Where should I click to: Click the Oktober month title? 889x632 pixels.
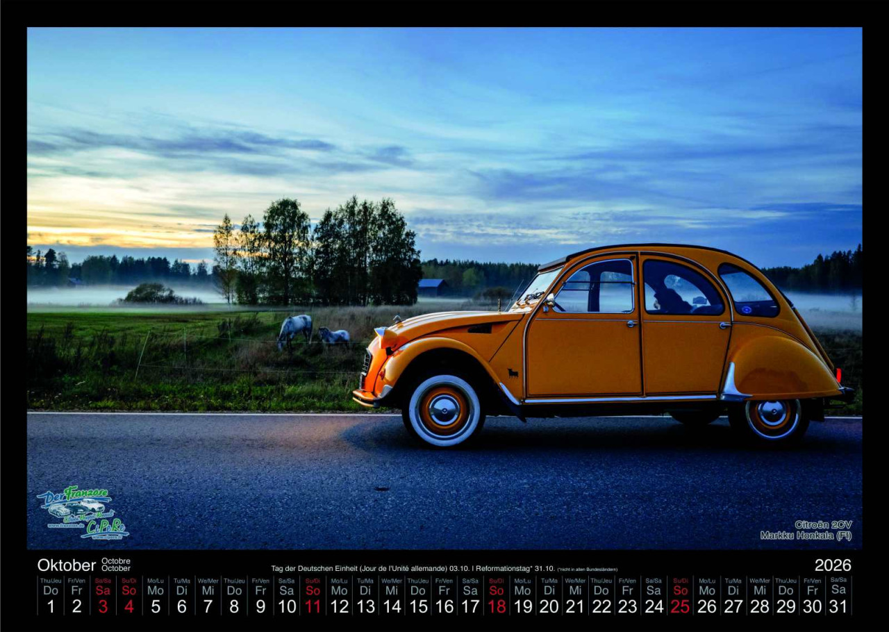click(67, 565)
